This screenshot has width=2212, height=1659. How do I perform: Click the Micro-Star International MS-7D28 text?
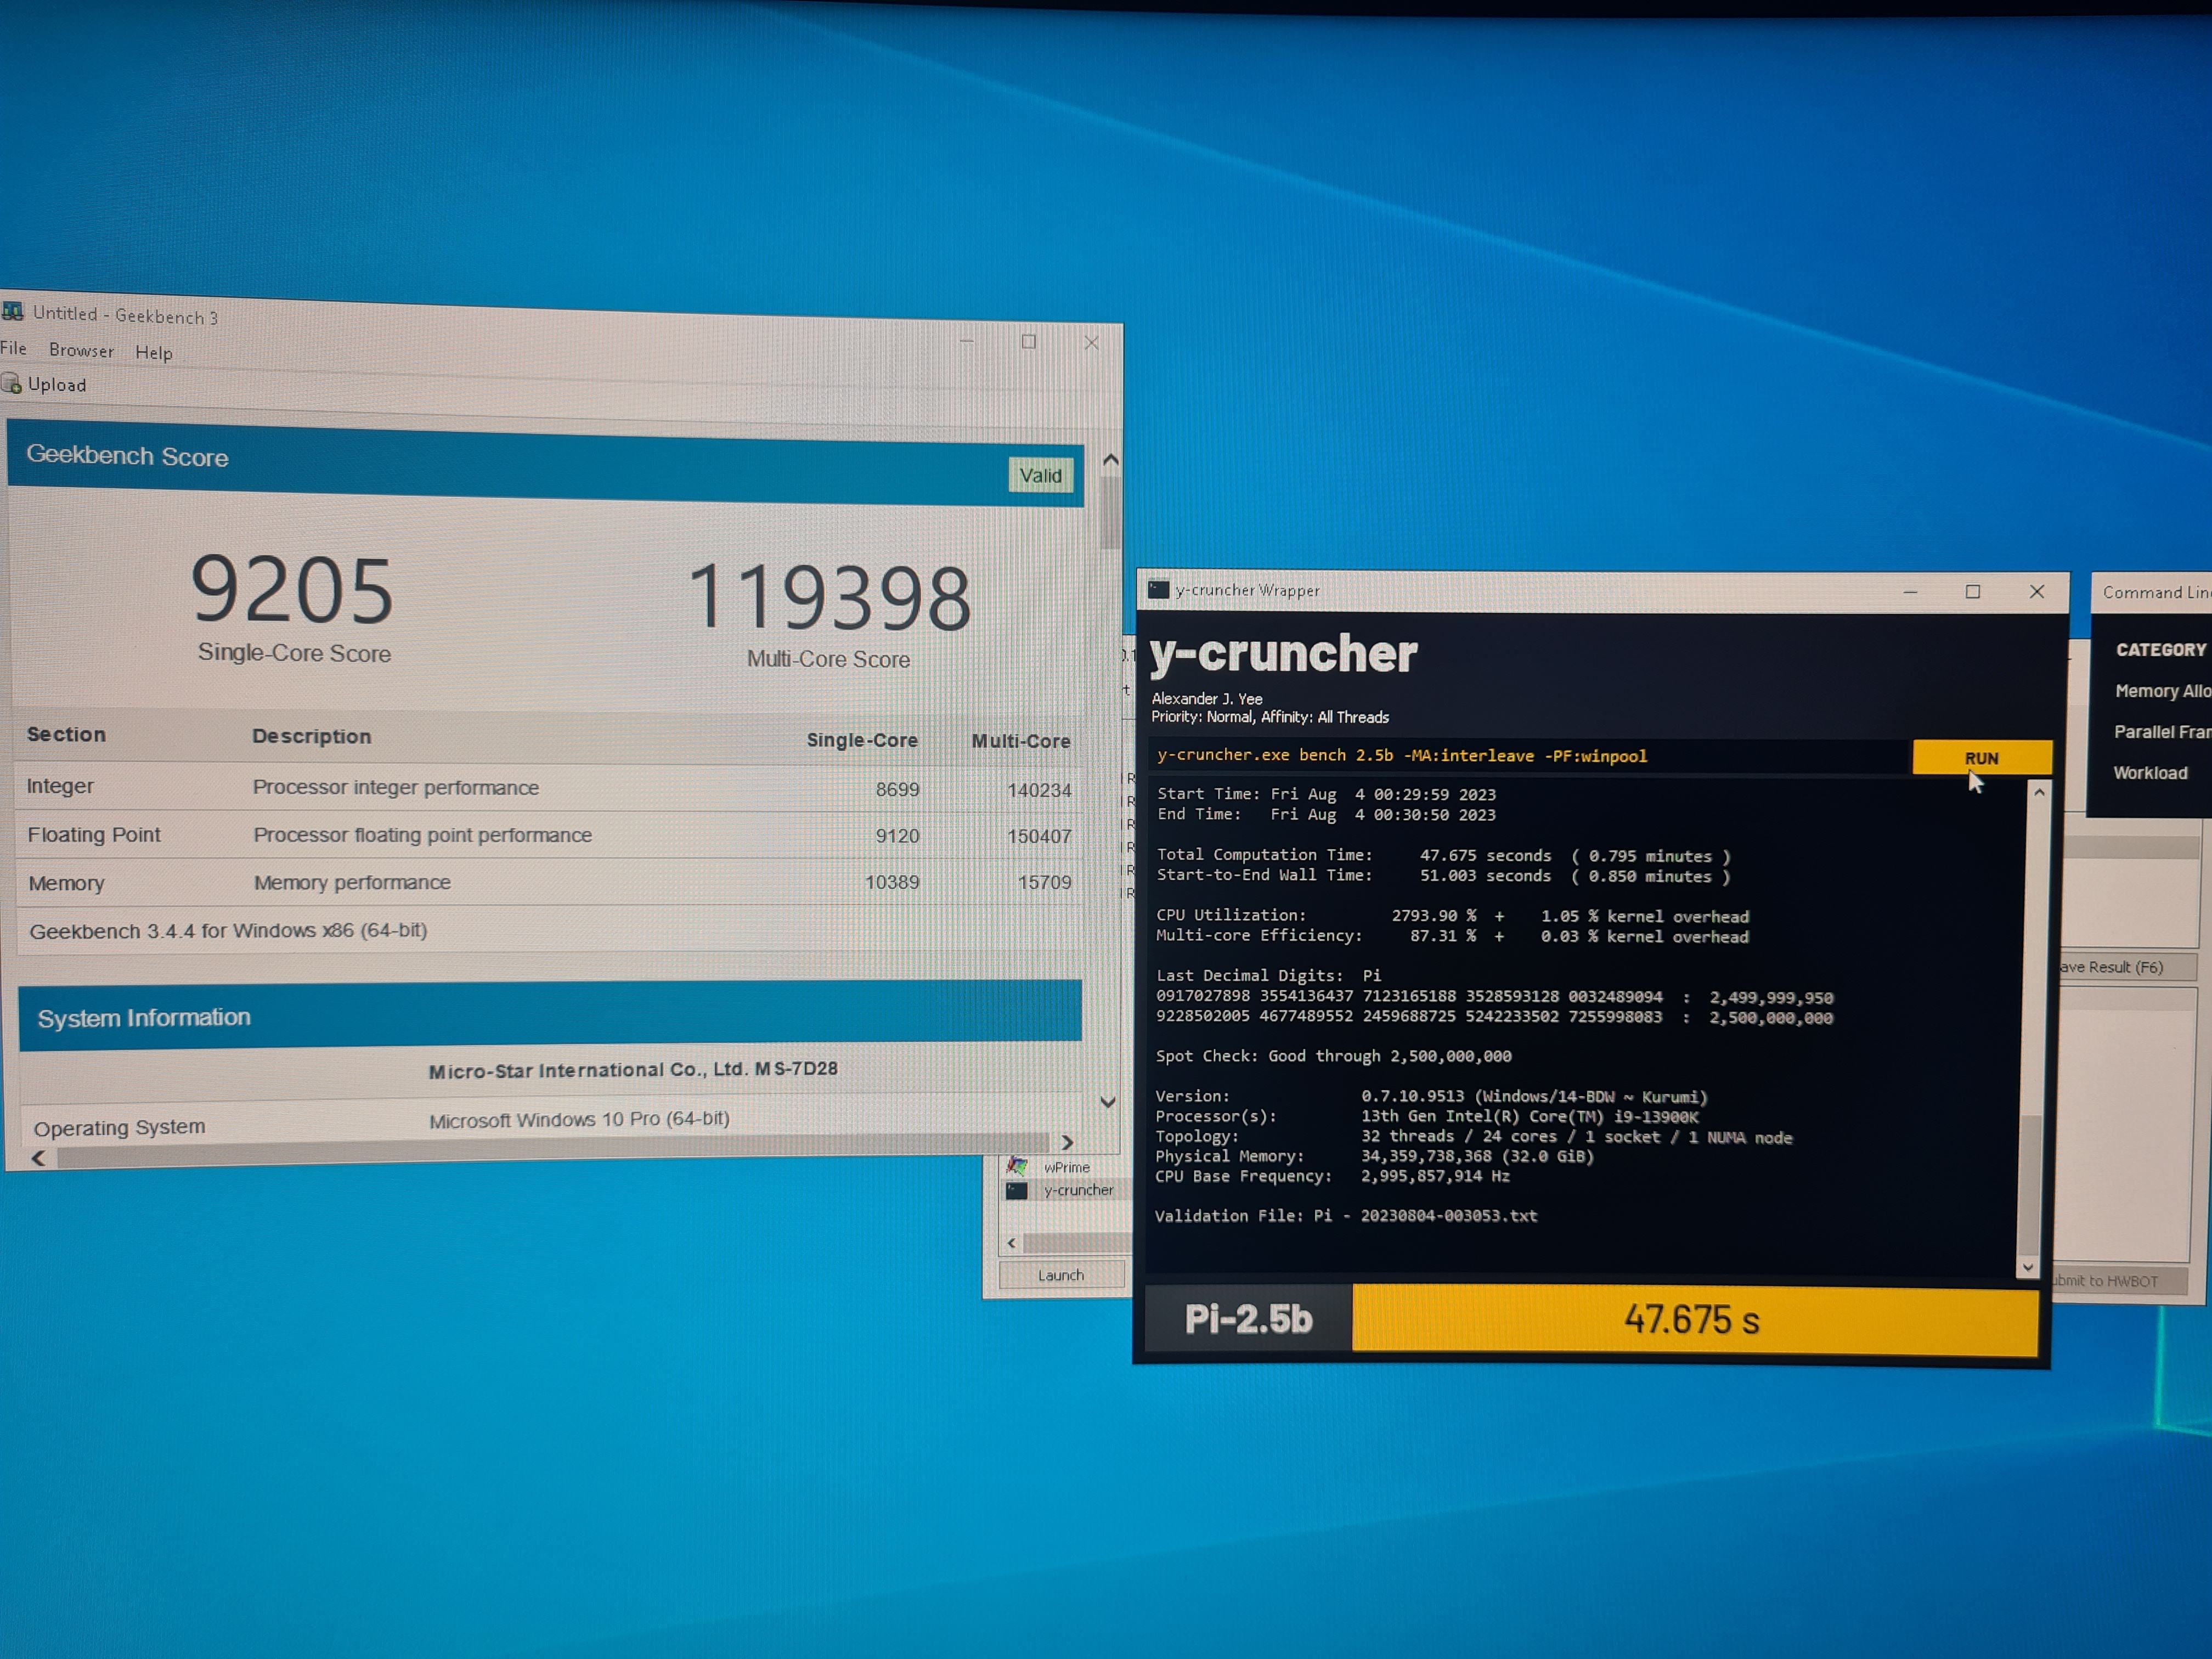[x=633, y=1070]
